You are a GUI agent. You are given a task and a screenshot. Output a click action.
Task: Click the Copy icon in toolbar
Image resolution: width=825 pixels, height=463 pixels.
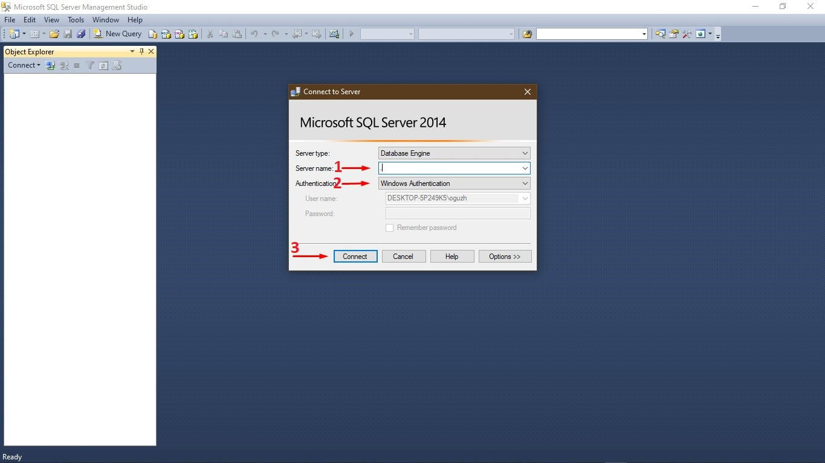(224, 34)
